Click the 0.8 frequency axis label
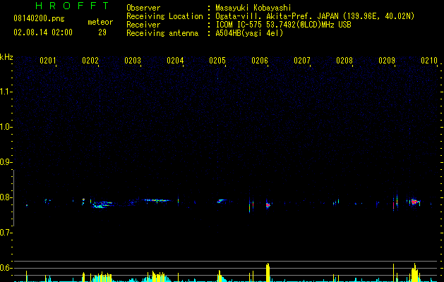This screenshot has height=282, width=444. pos(6,197)
